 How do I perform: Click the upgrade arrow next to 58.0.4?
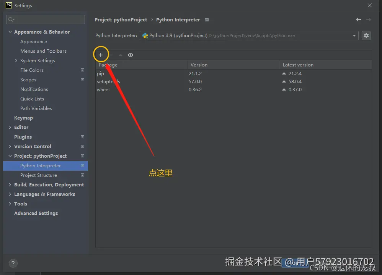pyautogui.click(x=284, y=81)
